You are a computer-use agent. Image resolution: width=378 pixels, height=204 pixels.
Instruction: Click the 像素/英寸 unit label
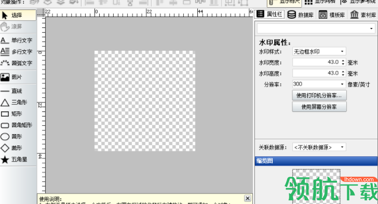[358, 84]
